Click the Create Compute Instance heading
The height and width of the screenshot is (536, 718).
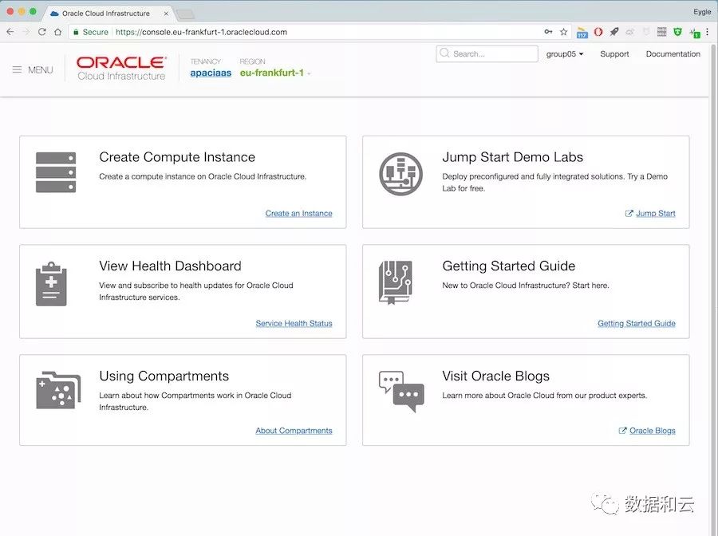(177, 157)
